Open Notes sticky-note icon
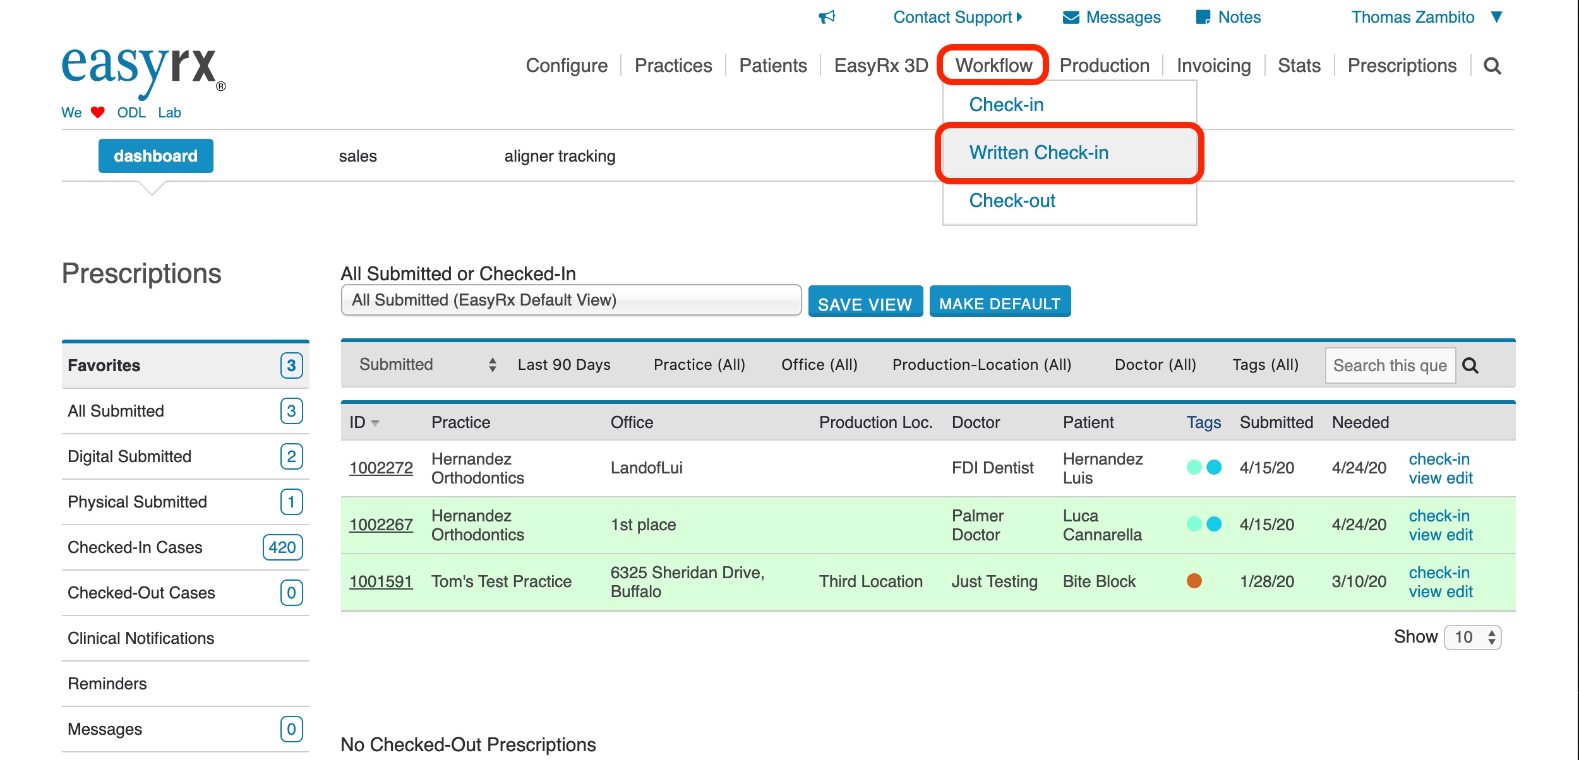 click(1203, 18)
